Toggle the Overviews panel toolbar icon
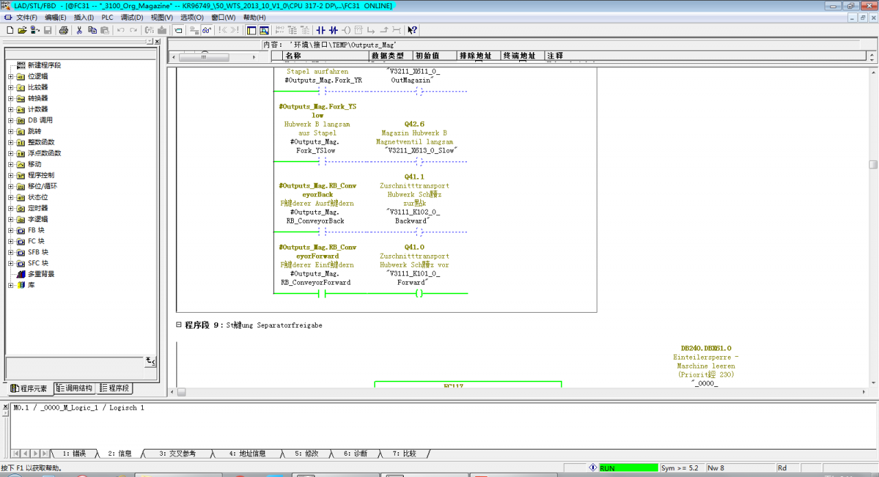The image size is (879, 477). click(251, 30)
